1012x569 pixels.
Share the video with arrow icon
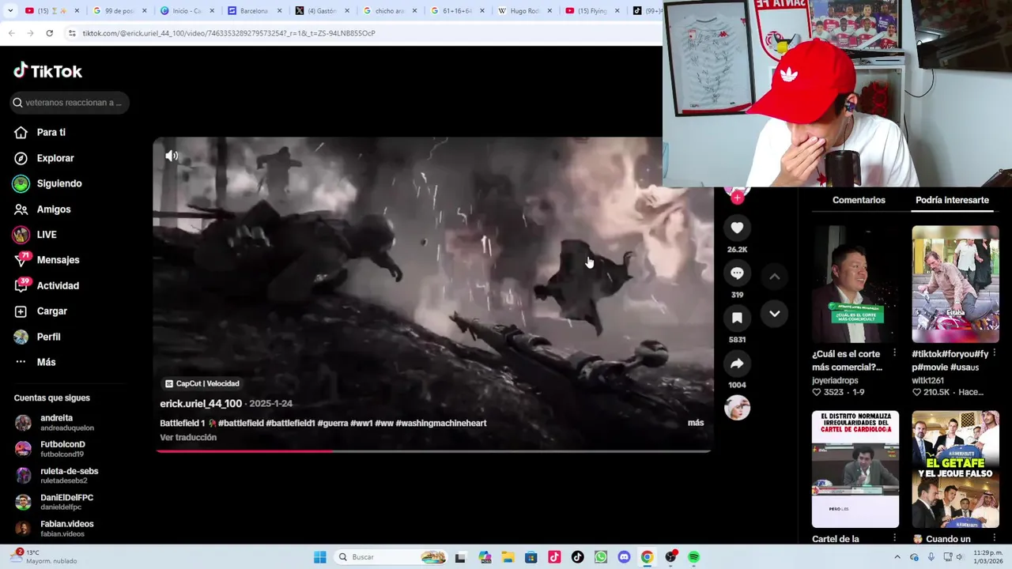click(x=737, y=364)
